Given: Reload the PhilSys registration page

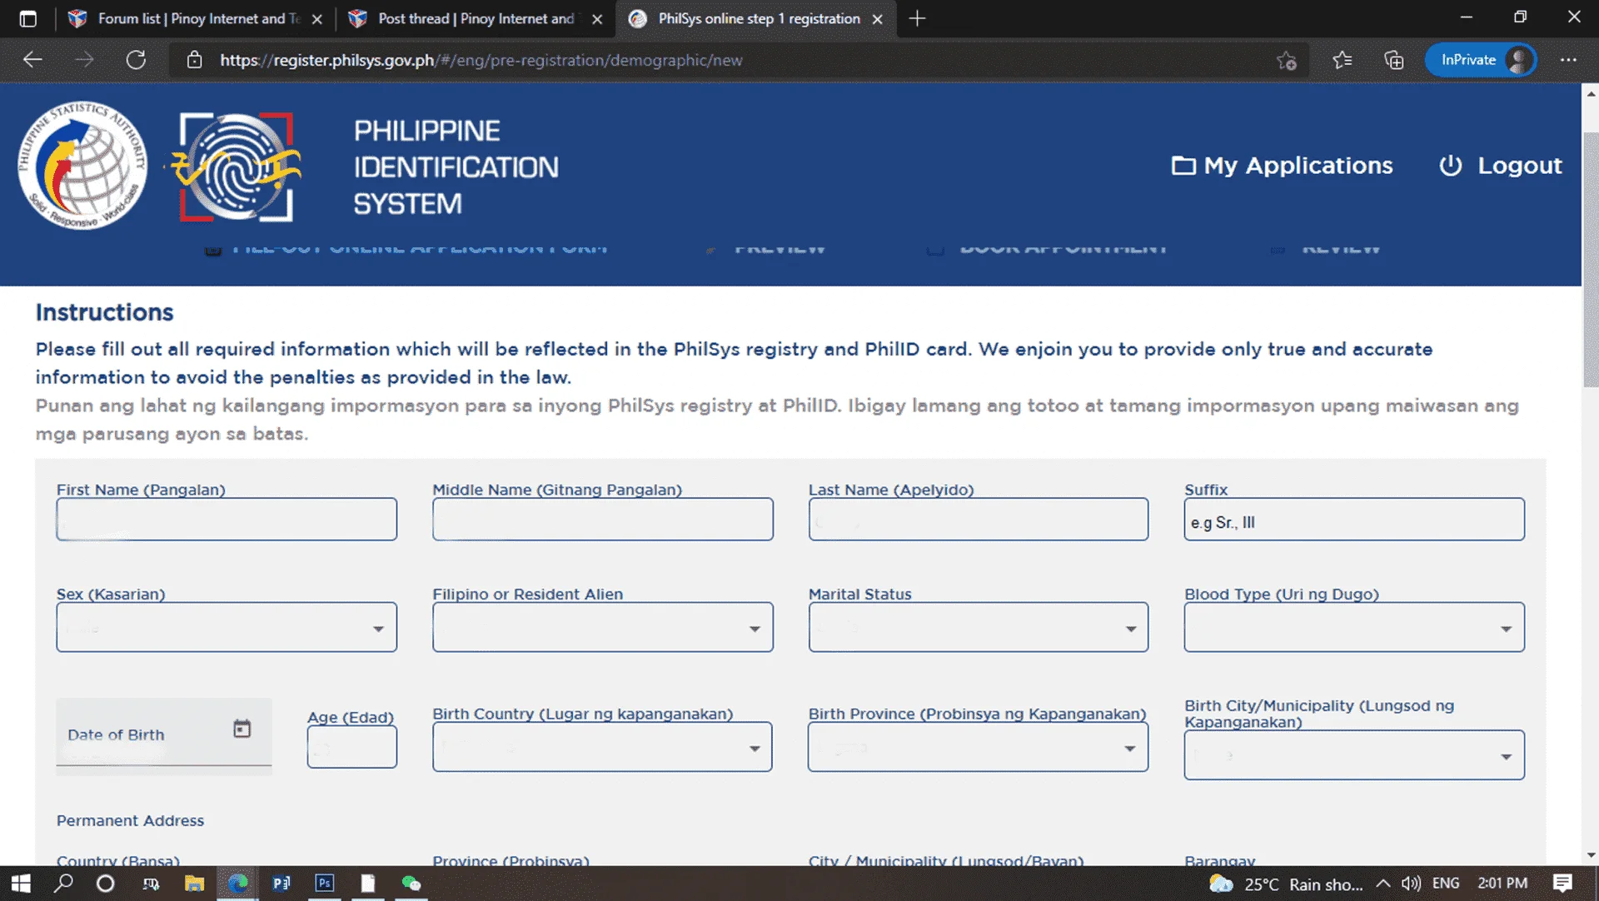Looking at the screenshot, I should (136, 60).
